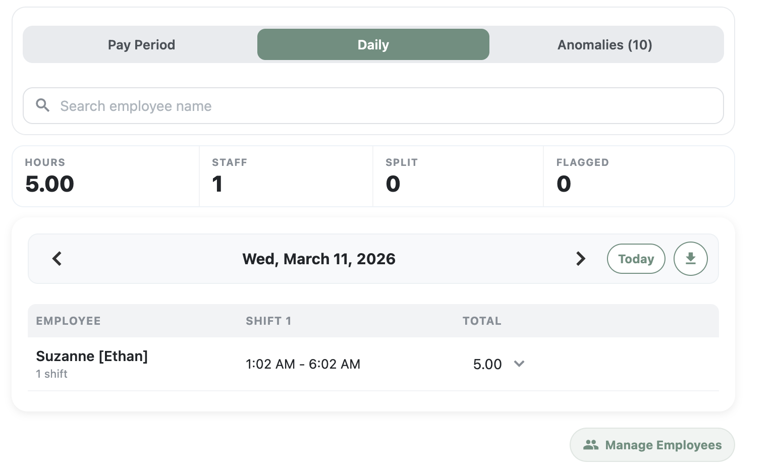Click the Employee column header

pyautogui.click(x=69, y=321)
